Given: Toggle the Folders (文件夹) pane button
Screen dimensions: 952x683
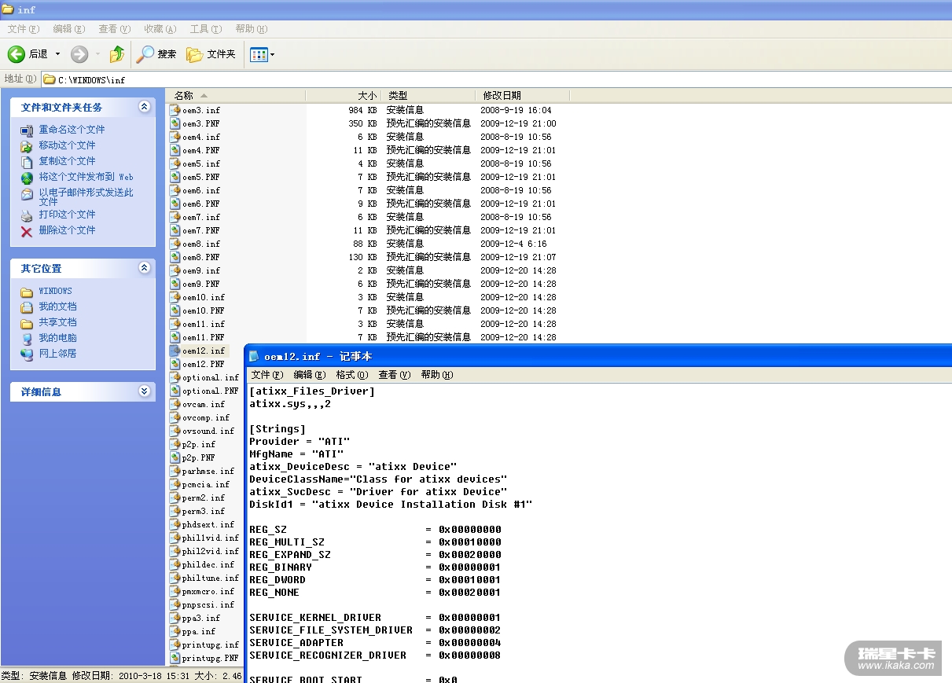Looking at the screenshot, I should click(211, 54).
